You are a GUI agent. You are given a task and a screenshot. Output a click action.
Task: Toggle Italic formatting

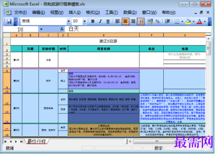point(100,21)
